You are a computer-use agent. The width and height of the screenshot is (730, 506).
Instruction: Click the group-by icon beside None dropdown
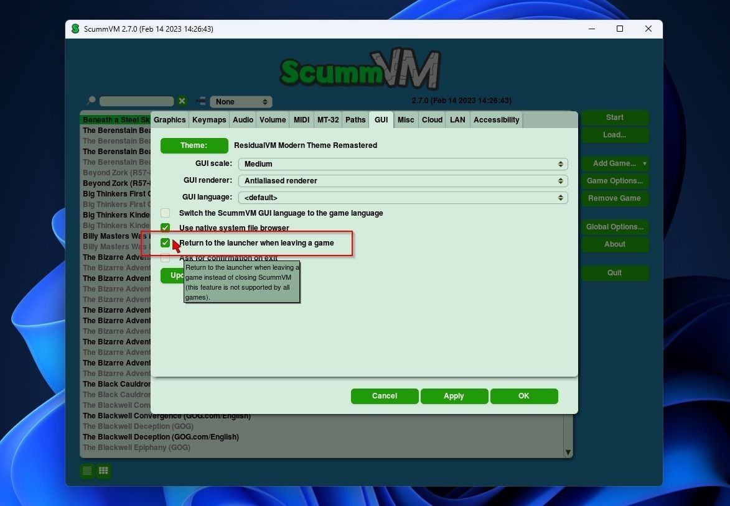tap(200, 101)
